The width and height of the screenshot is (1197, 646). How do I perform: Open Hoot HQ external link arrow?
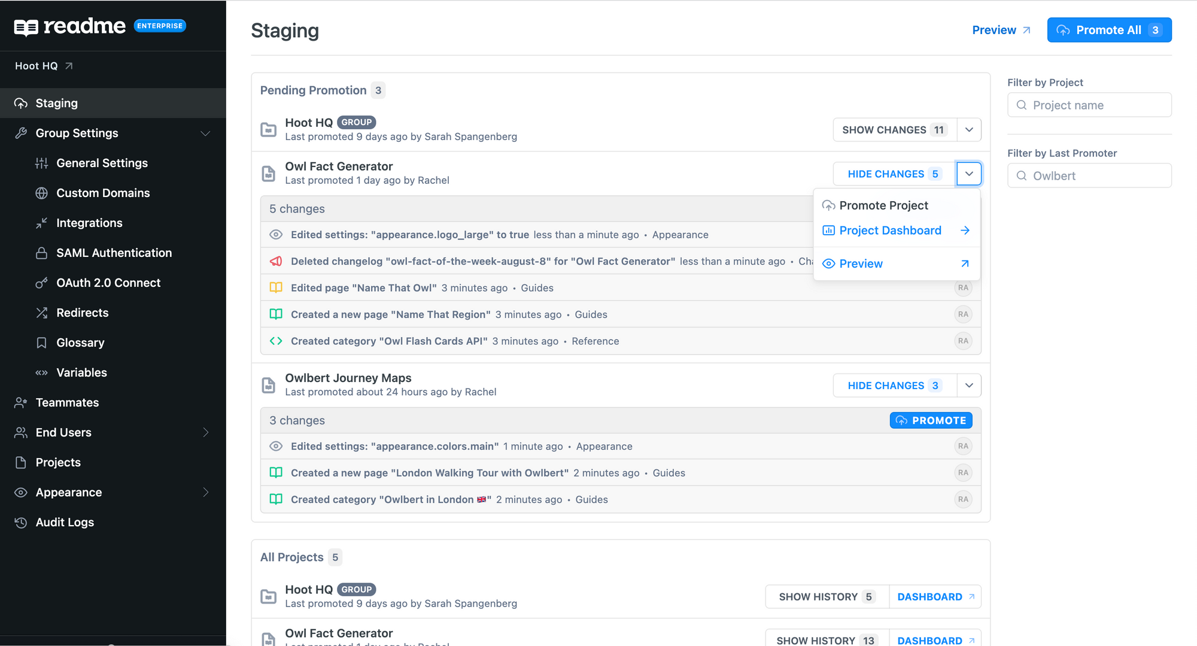[69, 66]
